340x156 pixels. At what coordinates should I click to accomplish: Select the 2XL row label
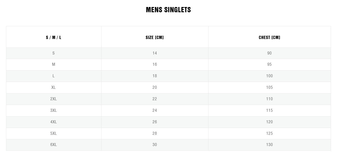pos(53,99)
